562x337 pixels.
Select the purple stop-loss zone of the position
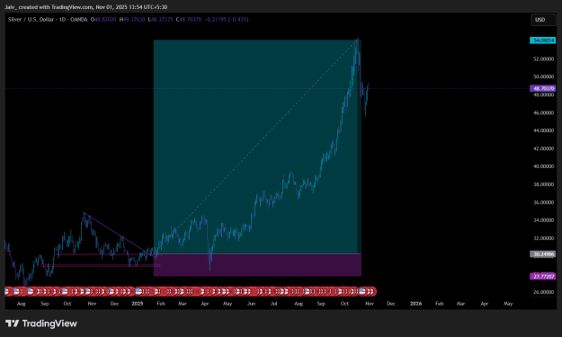(x=257, y=265)
